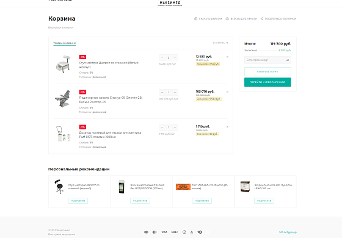Decrease quantity of the pedicure chair Сириус-09
342x238 pixels.
pyautogui.click(x=162, y=92)
